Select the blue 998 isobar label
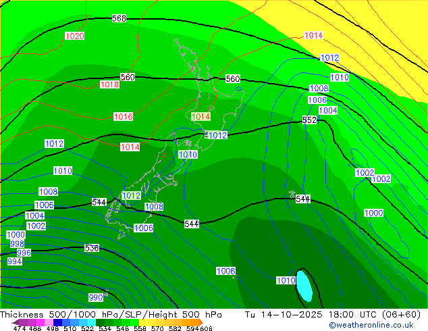Image resolution: width=428 pixels, height=331 pixels. pyautogui.click(x=17, y=243)
